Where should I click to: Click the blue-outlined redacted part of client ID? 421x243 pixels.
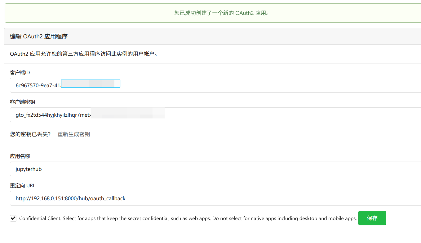coord(91,84)
